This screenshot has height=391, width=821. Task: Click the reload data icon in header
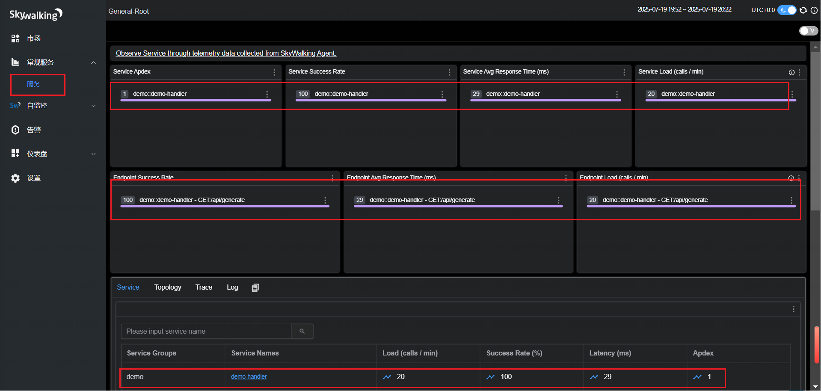[803, 10]
